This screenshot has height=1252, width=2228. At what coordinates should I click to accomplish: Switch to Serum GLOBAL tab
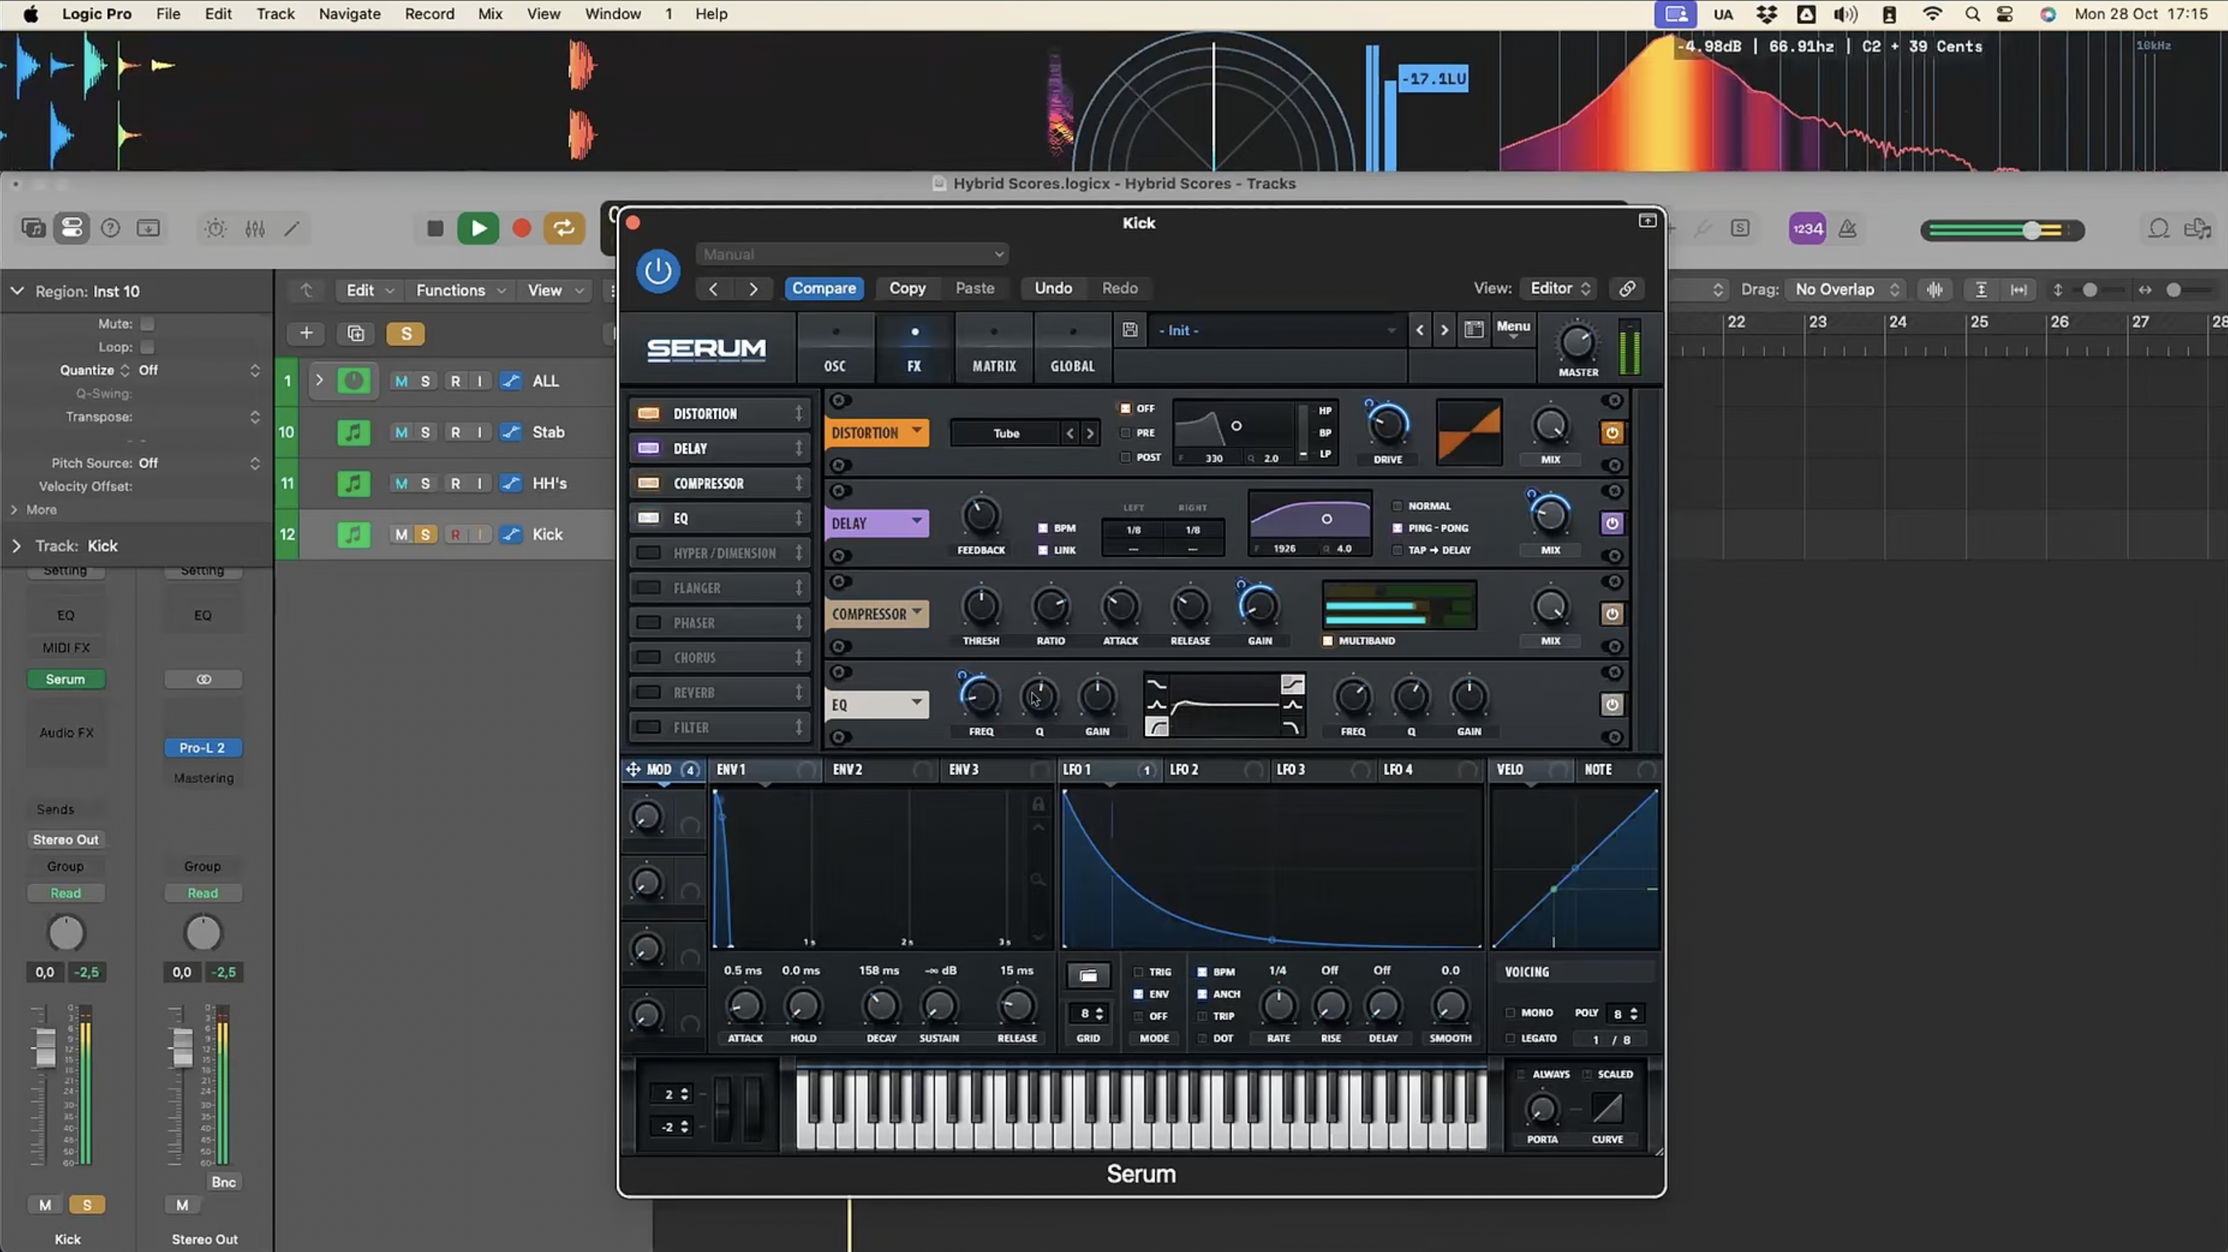[x=1073, y=349]
